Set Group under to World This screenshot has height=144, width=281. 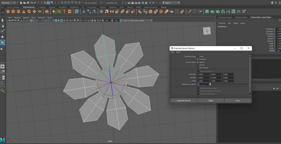(x=198, y=65)
